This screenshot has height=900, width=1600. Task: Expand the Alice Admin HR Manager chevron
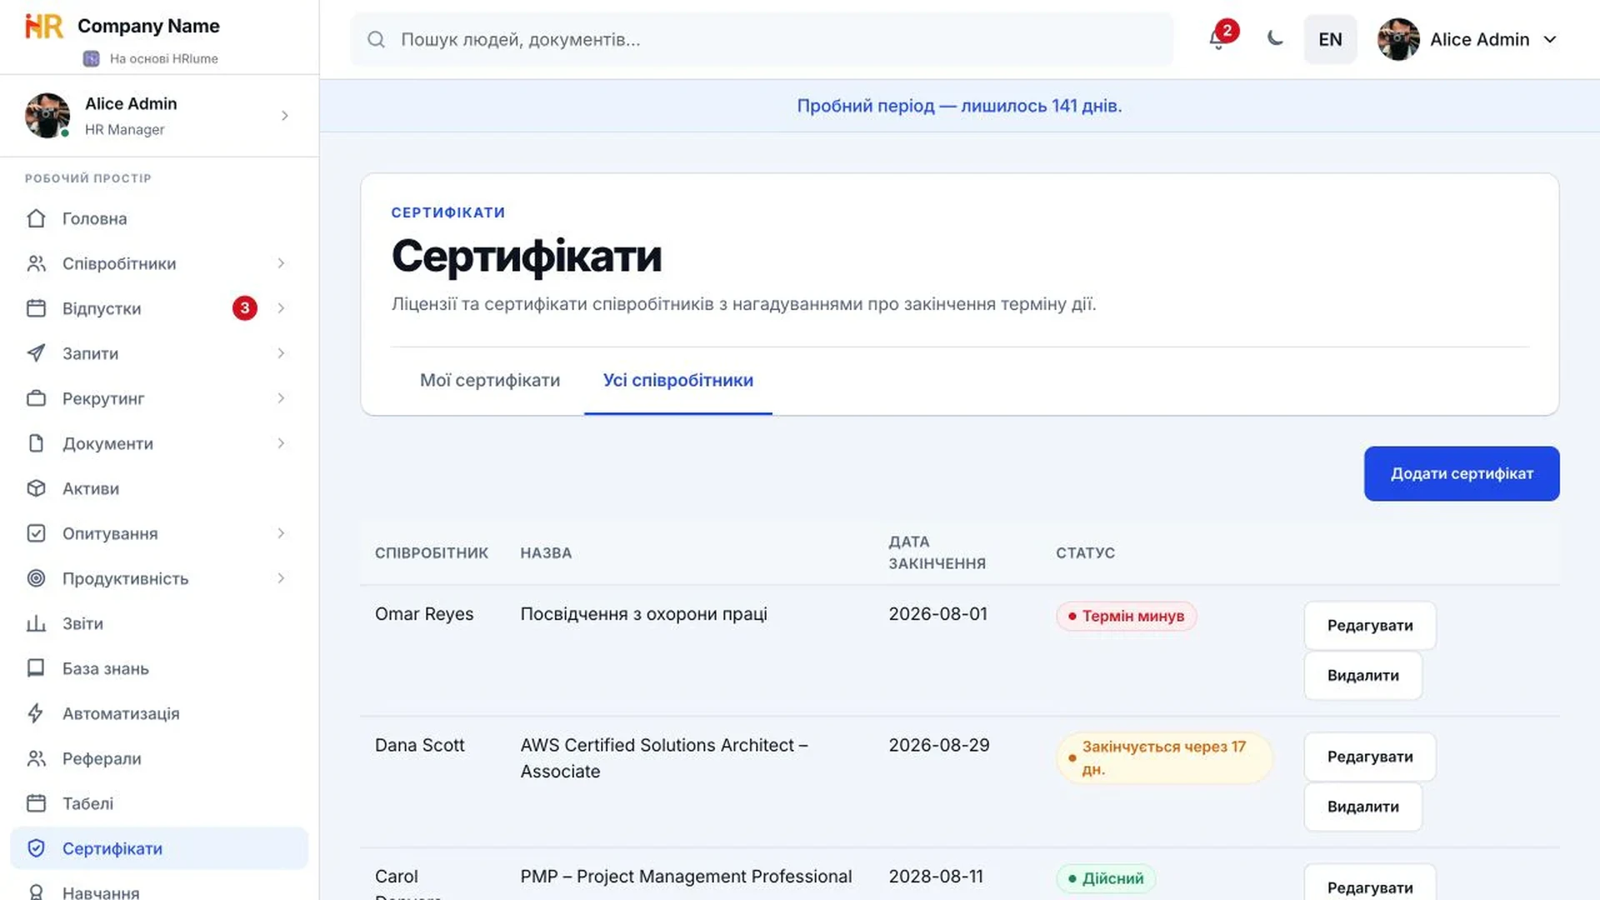click(x=285, y=116)
